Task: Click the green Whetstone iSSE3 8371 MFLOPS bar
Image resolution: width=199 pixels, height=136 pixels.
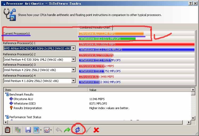Action: click(x=107, y=39)
